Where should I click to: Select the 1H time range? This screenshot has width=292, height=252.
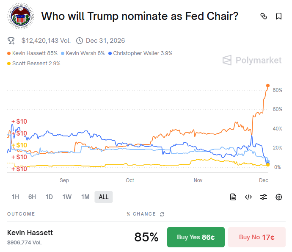pyautogui.click(x=15, y=197)
